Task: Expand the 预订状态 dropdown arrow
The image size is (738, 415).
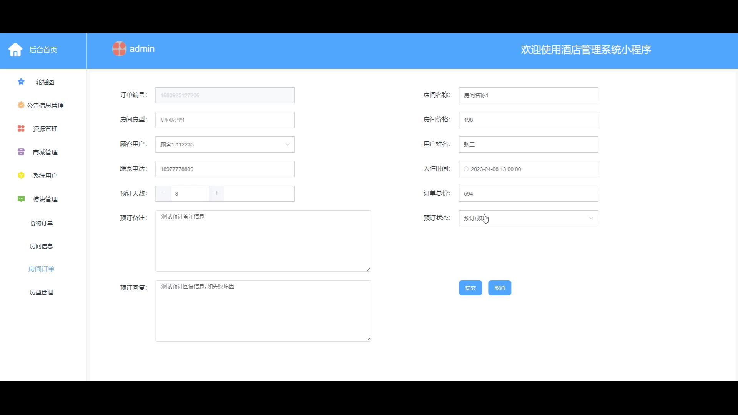Action: pyautogui.click(x=591, y=218)
